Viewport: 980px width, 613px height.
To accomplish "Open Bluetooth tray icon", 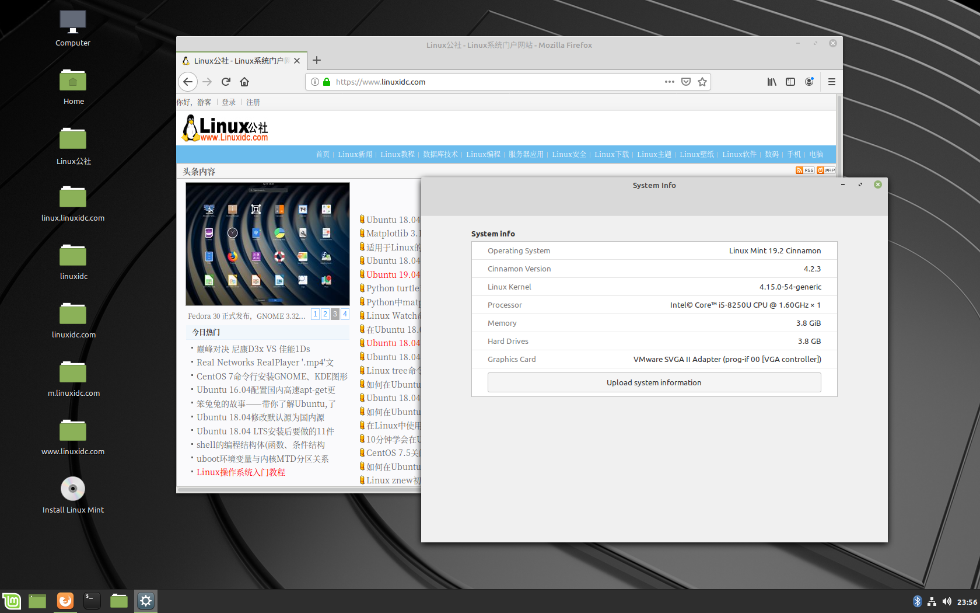I will (917, 601).
